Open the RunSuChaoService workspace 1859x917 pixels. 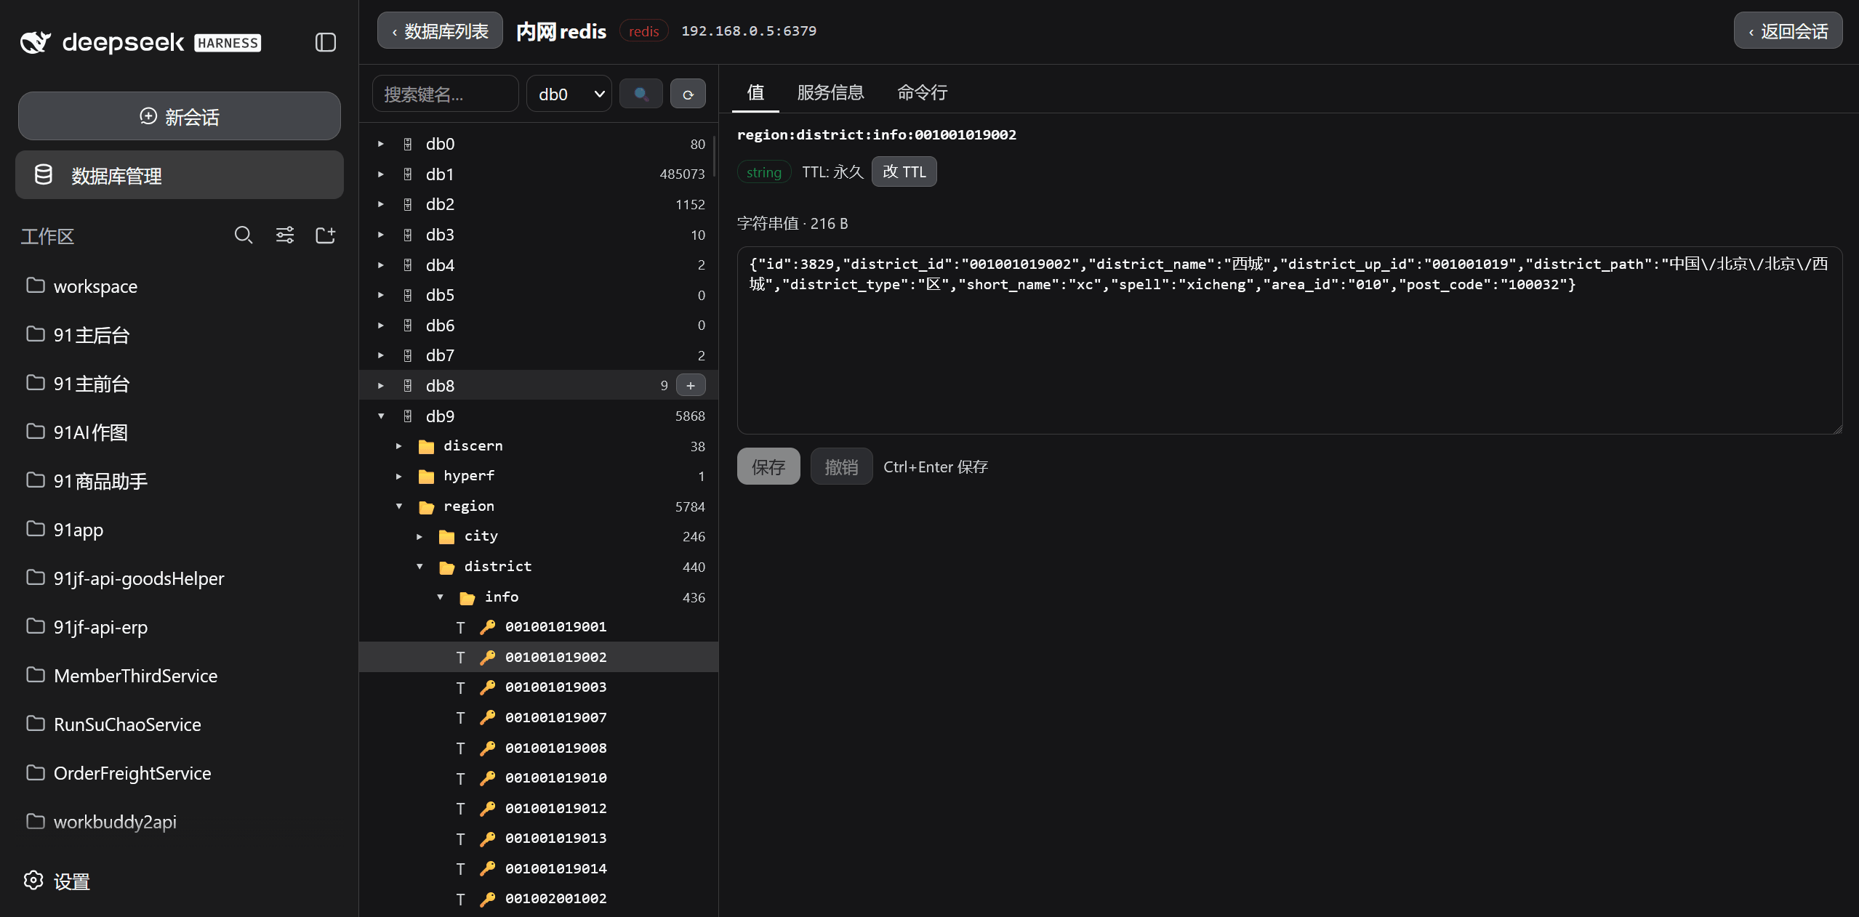(x=180, y=724)
